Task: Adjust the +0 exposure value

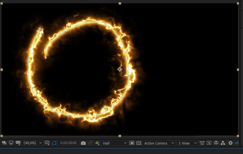Action: (237, 143)
